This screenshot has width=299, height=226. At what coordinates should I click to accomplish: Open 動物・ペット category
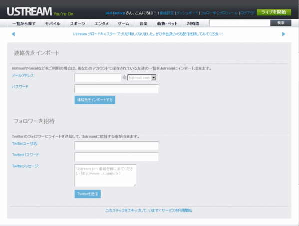(167, 23)
